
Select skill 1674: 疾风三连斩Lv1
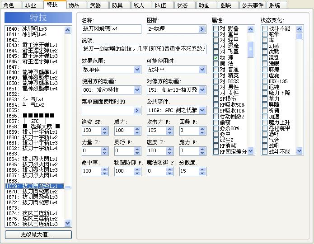(x=34, y=213)
